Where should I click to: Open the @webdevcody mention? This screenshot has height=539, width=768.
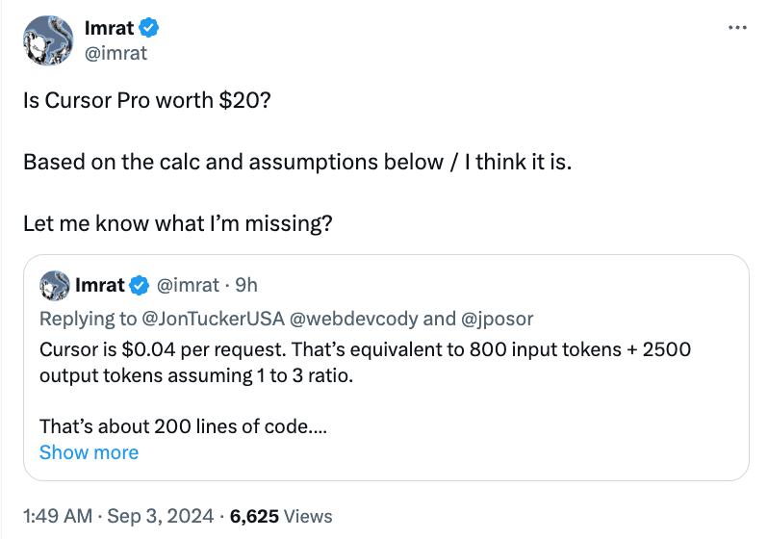(353, 319)
